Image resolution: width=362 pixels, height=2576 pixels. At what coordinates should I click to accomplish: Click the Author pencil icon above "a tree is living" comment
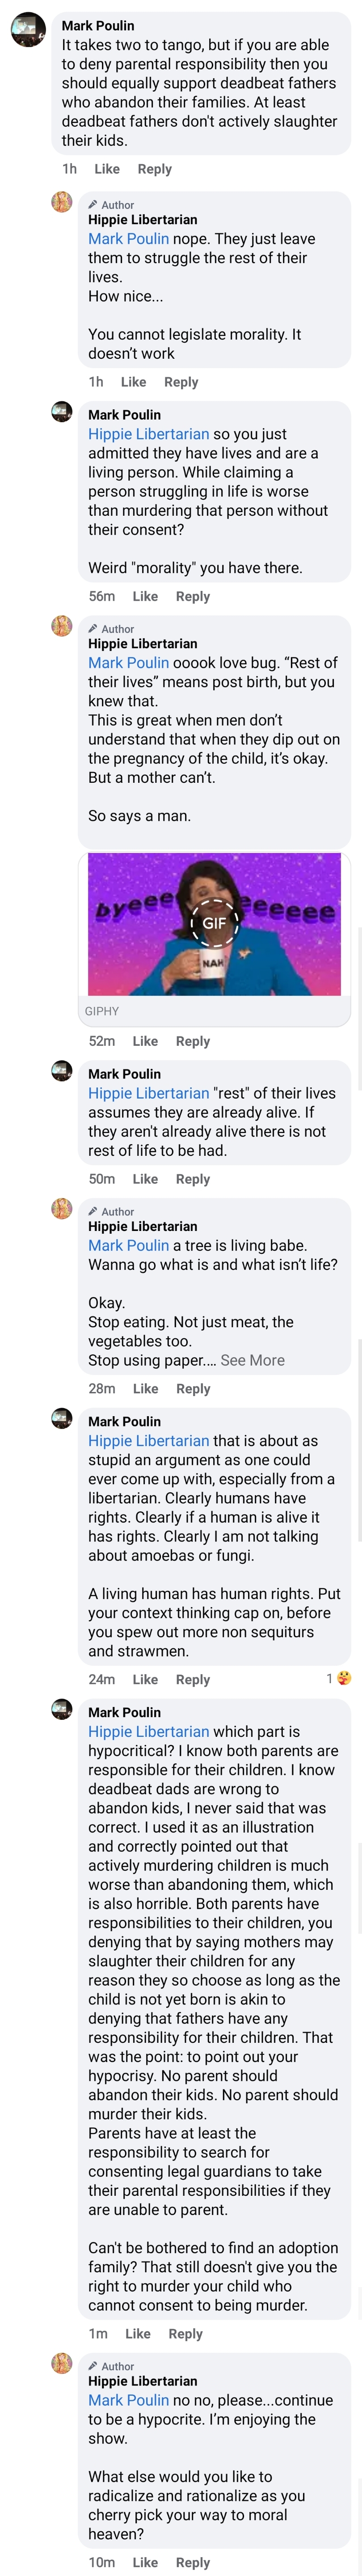(93, 1210)
